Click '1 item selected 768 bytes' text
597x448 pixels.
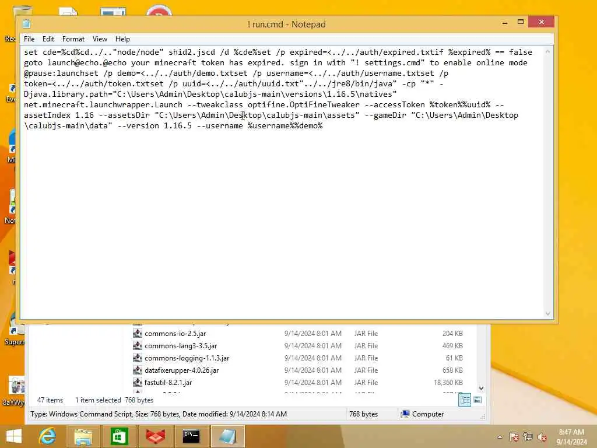click(114, 400)
